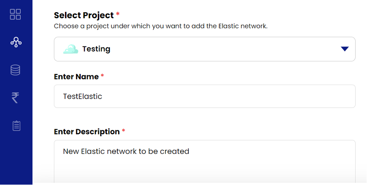Click the 'New Elastic network to be created' text
The image size is (367, 185).
click(126, 151)
